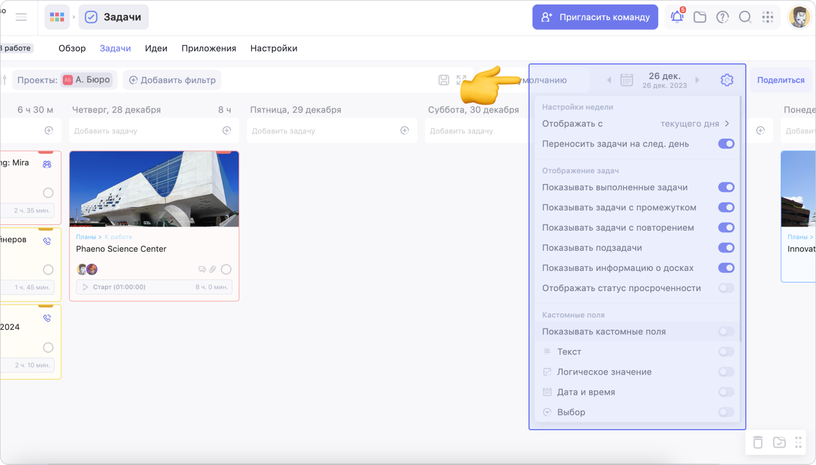816x465 pixels.
Task: Click the fullscreen expand icon
Action: coord(462,80)
